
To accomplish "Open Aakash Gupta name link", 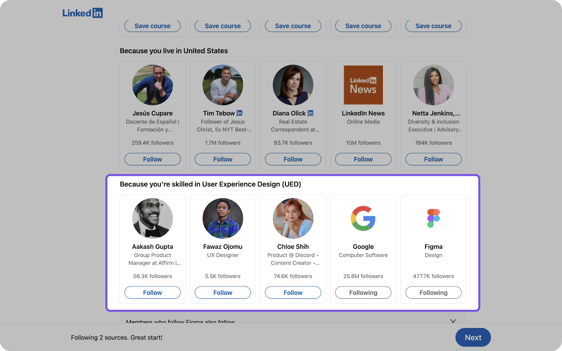I will (152, 247).
